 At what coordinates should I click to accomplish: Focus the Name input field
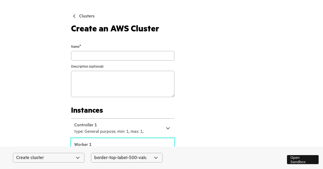[x=122, y=56]
